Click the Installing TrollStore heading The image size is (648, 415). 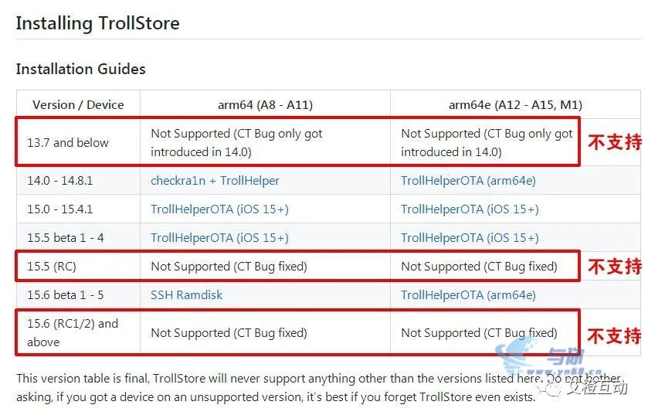(98, 23)
